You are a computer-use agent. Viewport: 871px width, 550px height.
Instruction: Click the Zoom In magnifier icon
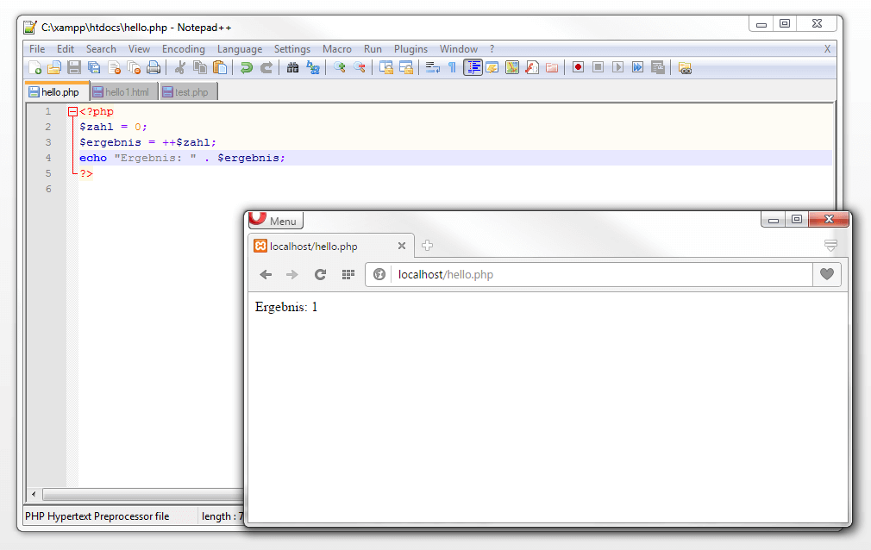point(340,67)
